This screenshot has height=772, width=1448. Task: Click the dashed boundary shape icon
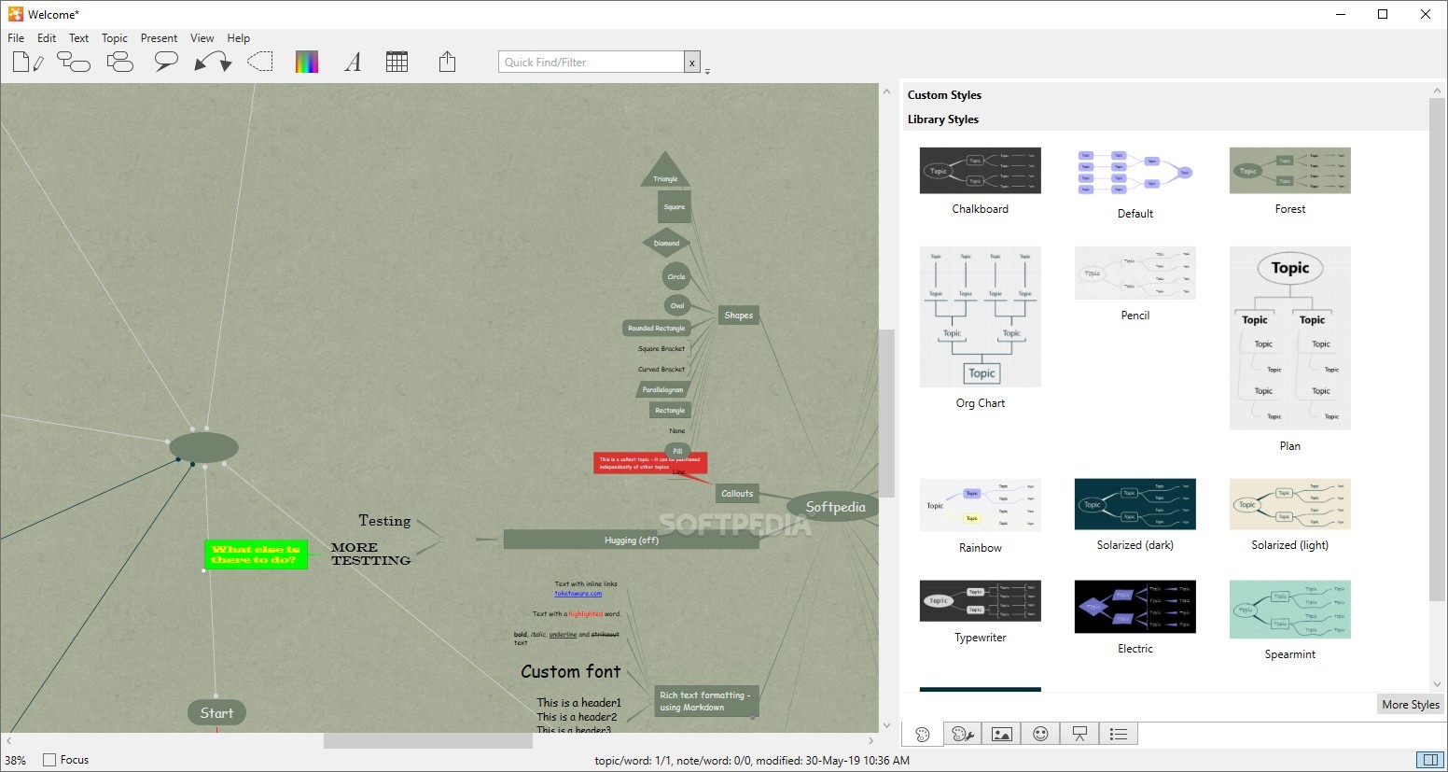point(260,63)
